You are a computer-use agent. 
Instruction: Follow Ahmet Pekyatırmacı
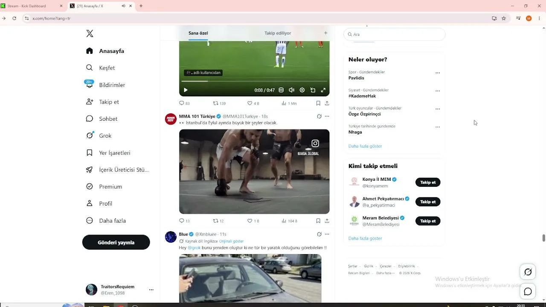tap(428, 202)
